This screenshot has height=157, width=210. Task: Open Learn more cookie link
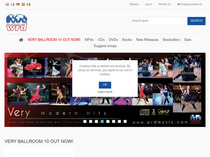(x=105, y=92)
